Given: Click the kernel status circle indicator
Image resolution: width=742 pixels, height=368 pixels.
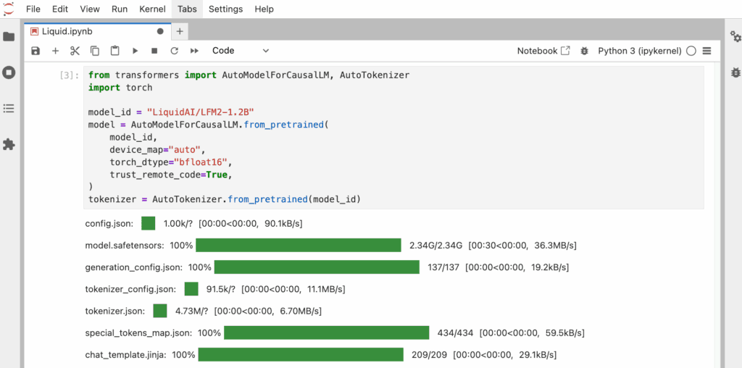Looking at the screenshot, I should coord(691,51).
